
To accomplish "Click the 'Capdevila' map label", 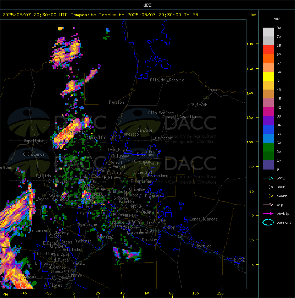I will [95, 138].
